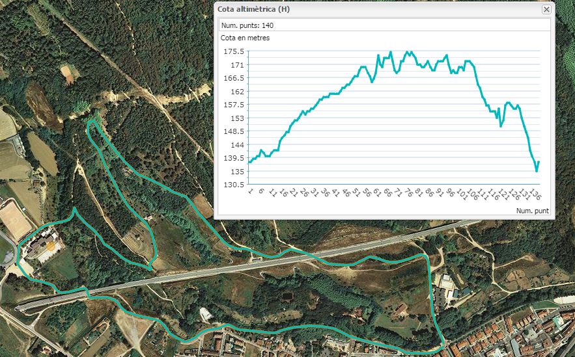The width and height of the screenshot is (575, 357).
Task: Select the Cota en metres axis title
Action: point(245,38)
